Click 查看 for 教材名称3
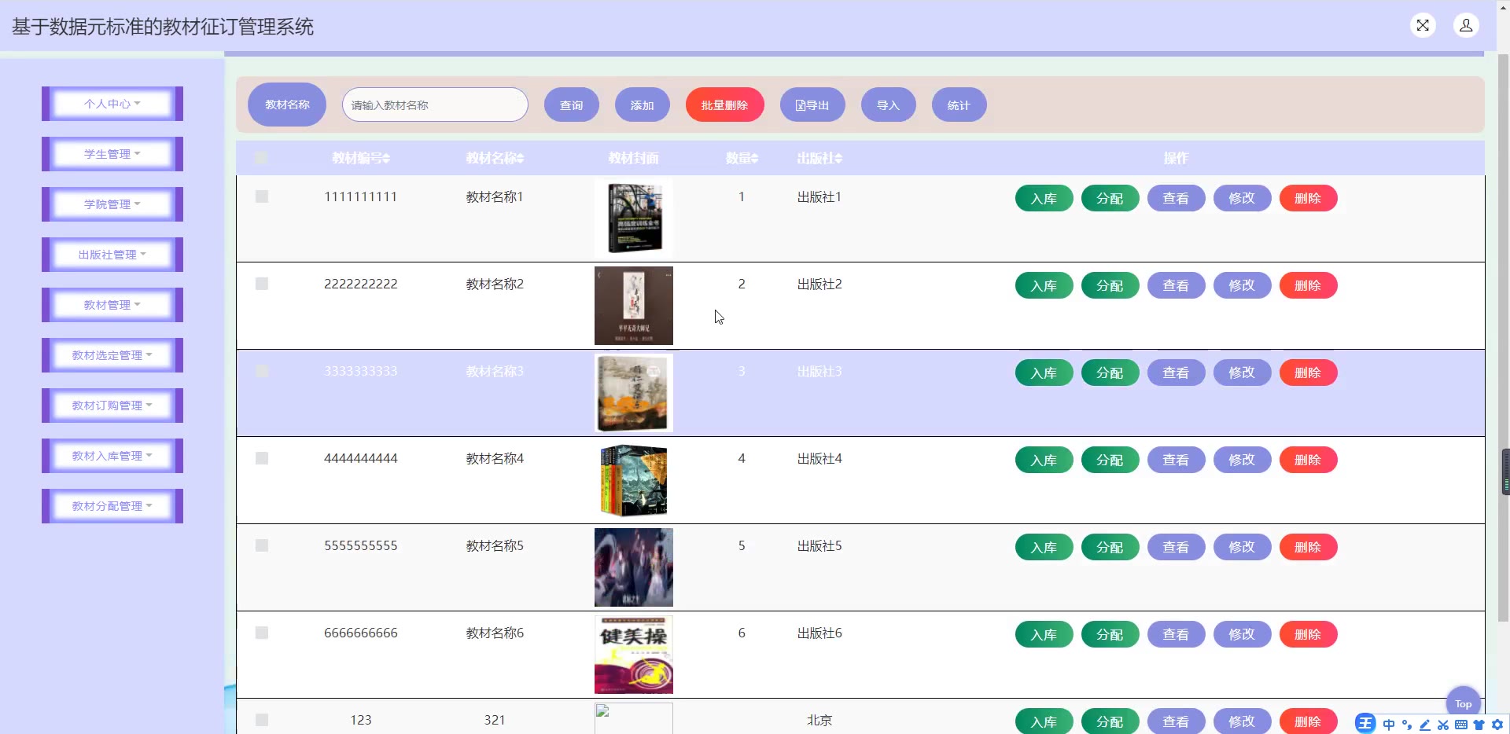Viewport: 1510px width, 734px height. point(1177,373)
